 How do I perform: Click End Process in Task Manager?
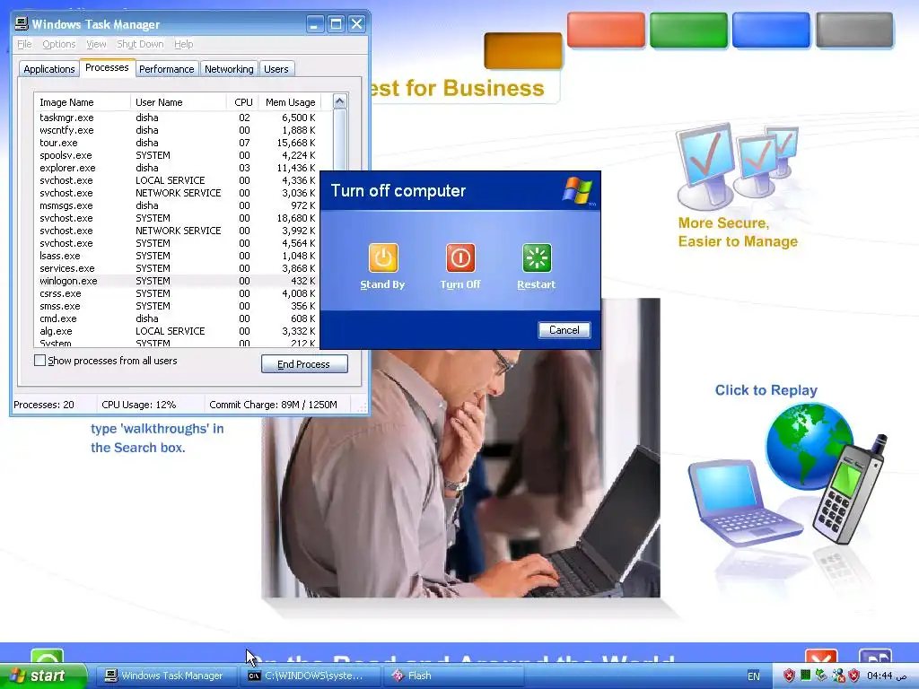[x=304, y=364]
